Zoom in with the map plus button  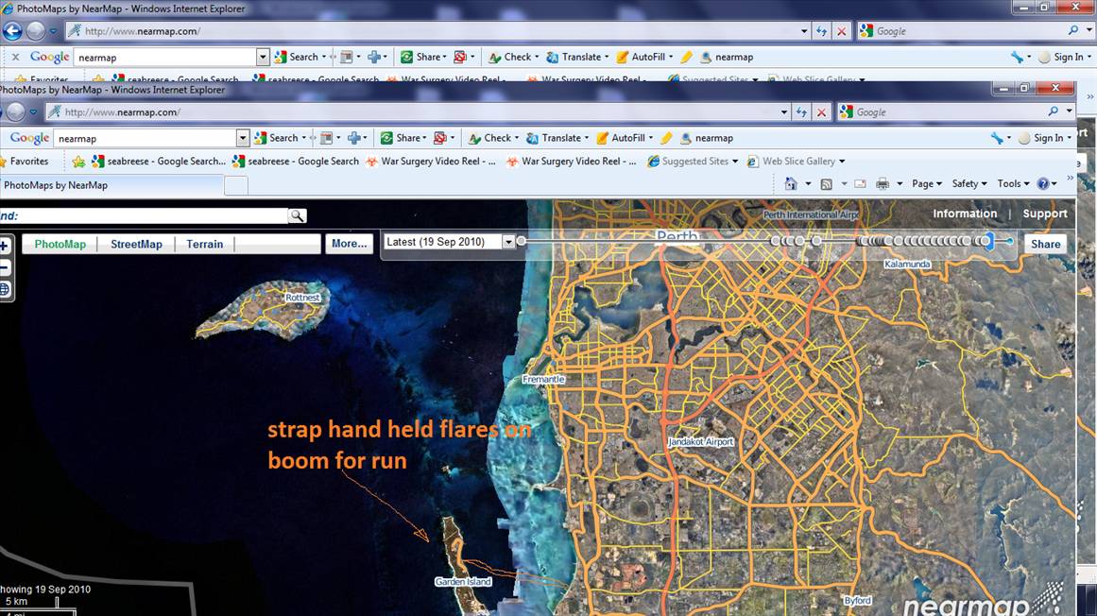coord(5,247)
